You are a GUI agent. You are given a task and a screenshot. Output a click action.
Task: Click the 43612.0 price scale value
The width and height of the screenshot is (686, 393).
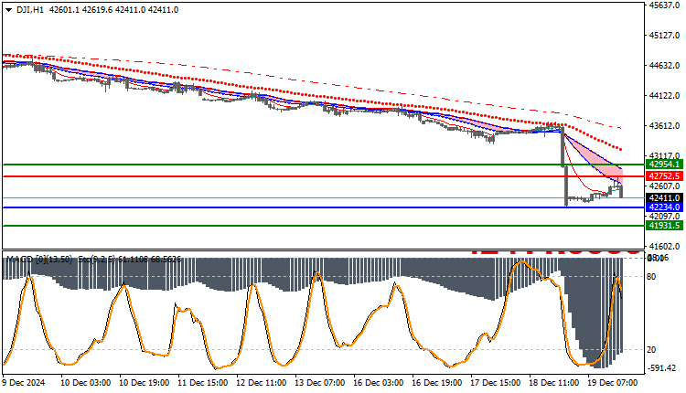[664, 125]
